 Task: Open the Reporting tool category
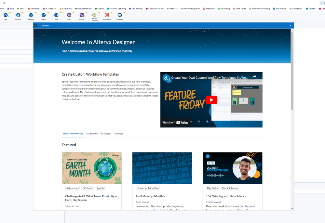coord(65,9)
